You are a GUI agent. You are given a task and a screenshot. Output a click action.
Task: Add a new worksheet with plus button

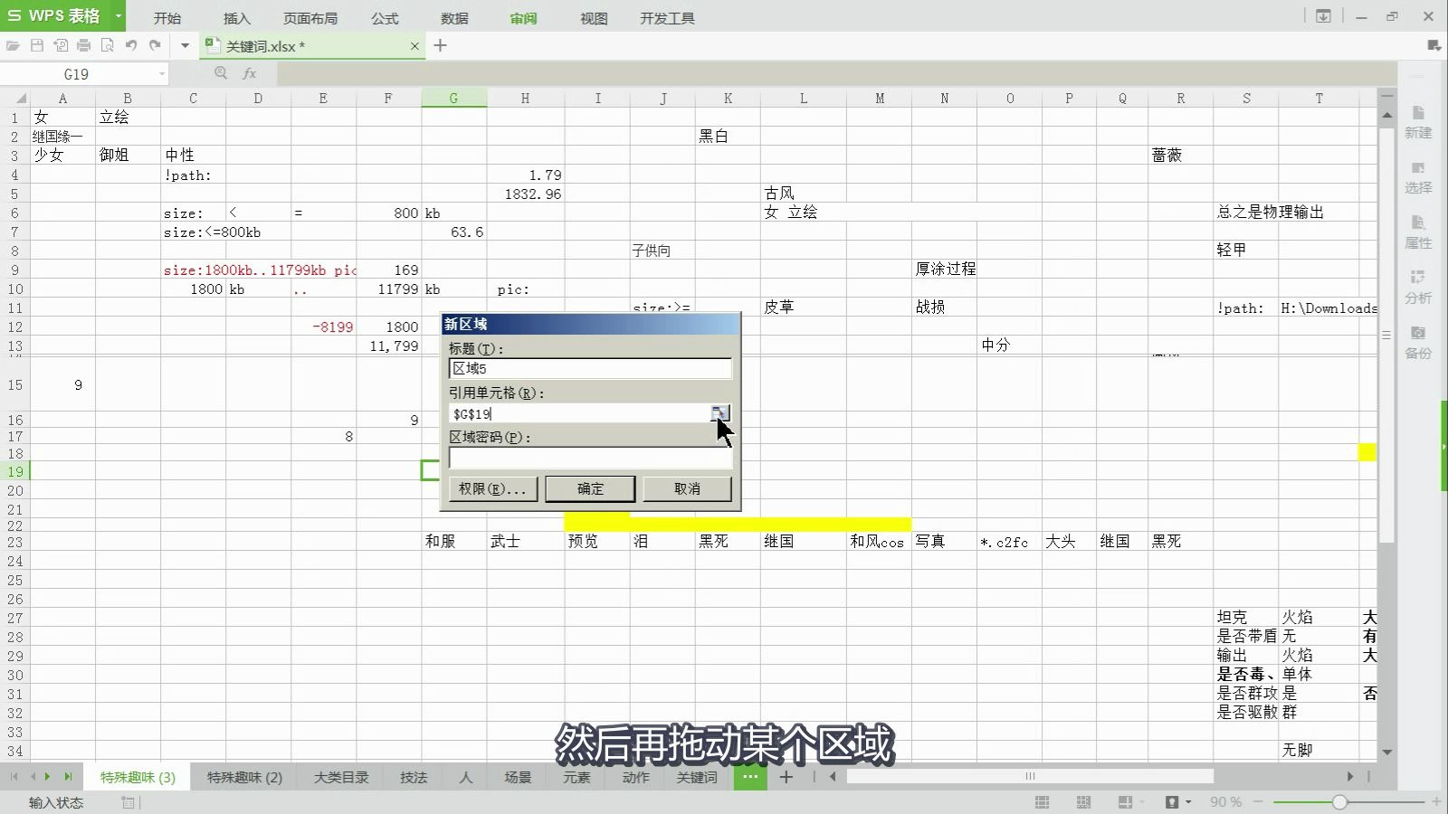786,777
